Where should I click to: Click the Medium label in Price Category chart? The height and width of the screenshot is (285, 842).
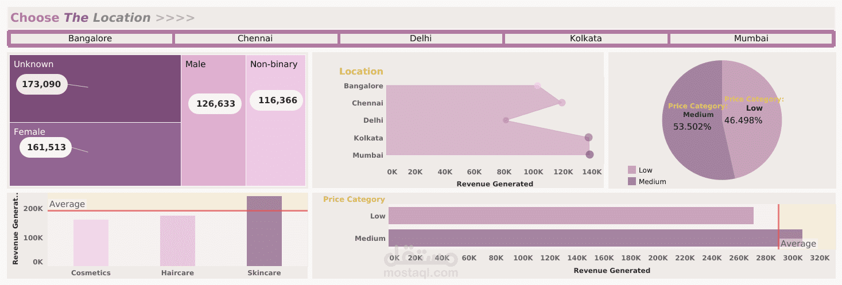pyautogui.click(x=370, y=239)
